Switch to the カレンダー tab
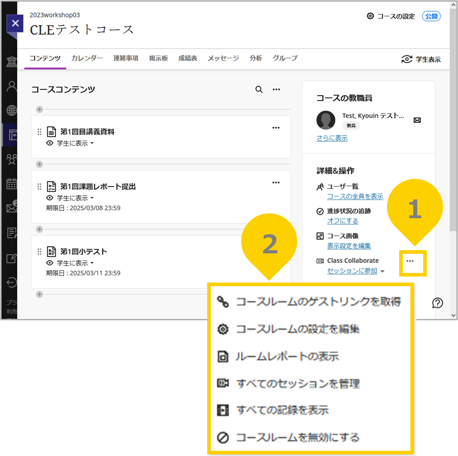The height and width of the screenshot is (456, 458). pyautogui.click(x=87, y=58)
